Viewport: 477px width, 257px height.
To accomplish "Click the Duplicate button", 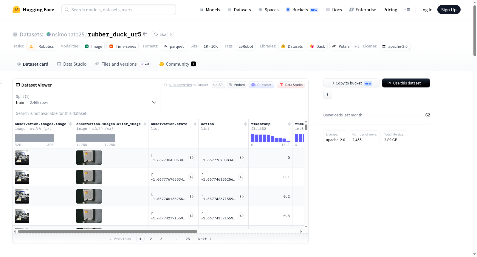I will click(x=261, y=85).
